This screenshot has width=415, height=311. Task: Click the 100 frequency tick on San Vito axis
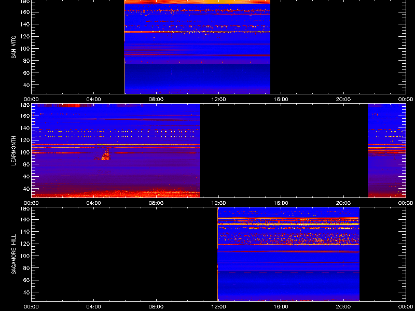25,49
